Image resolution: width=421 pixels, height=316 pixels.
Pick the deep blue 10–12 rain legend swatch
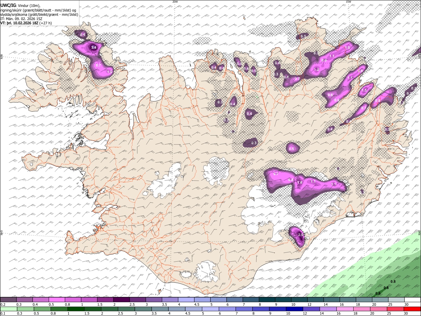point(294,309)
